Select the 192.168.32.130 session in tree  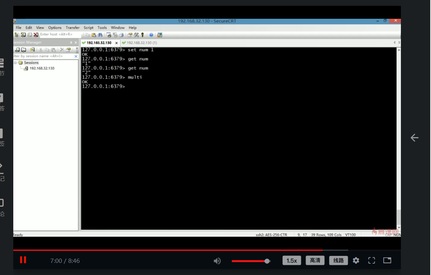pos(42,68)
